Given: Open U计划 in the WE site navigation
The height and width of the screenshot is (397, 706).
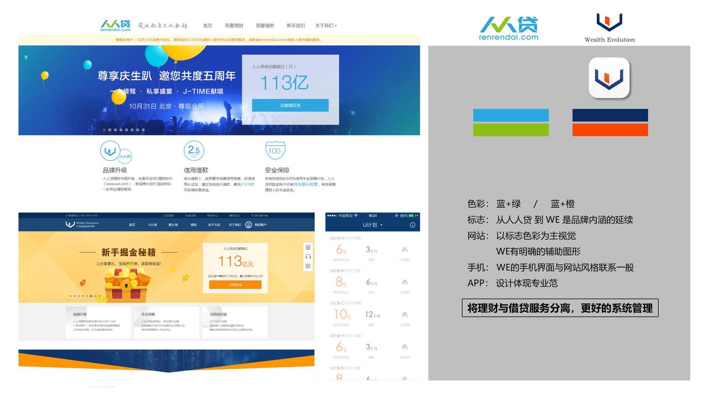Looking at the screenshot, I should click(x=152, y=225).
